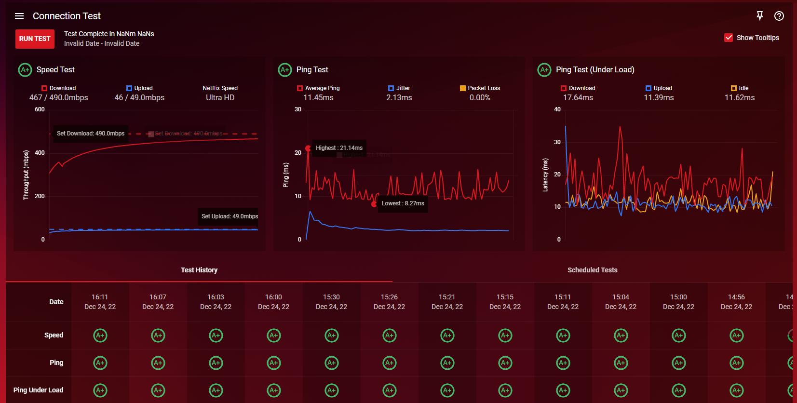Open Ping grade for the 15:30 test
Viewport: 797px width, 403px height.
[332, 363]
